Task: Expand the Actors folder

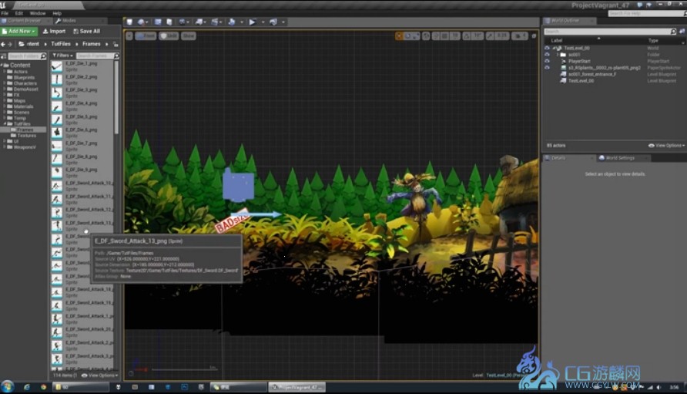Action: click(x=5, y=72)
